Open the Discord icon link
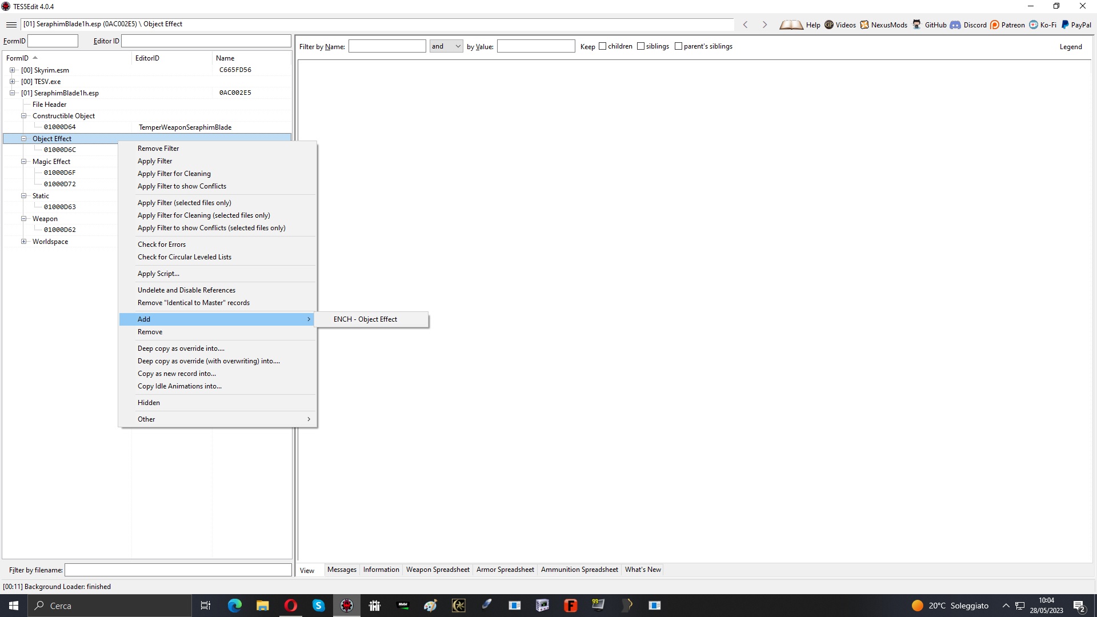Viewport: 1097px width, 617px height. coord(955,25)
